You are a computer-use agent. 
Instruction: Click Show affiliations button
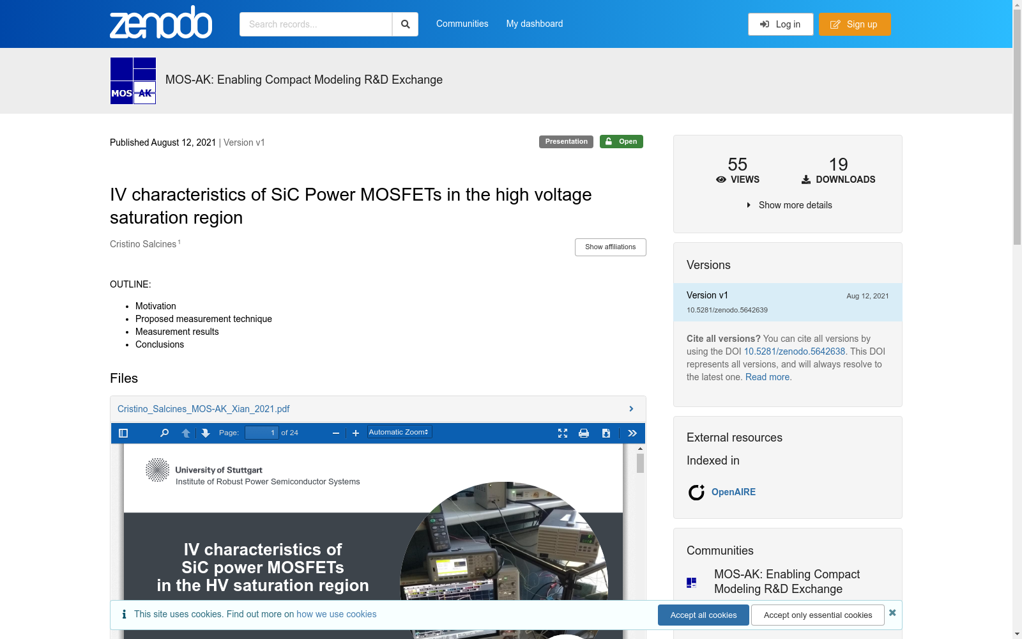click(610, 247)
